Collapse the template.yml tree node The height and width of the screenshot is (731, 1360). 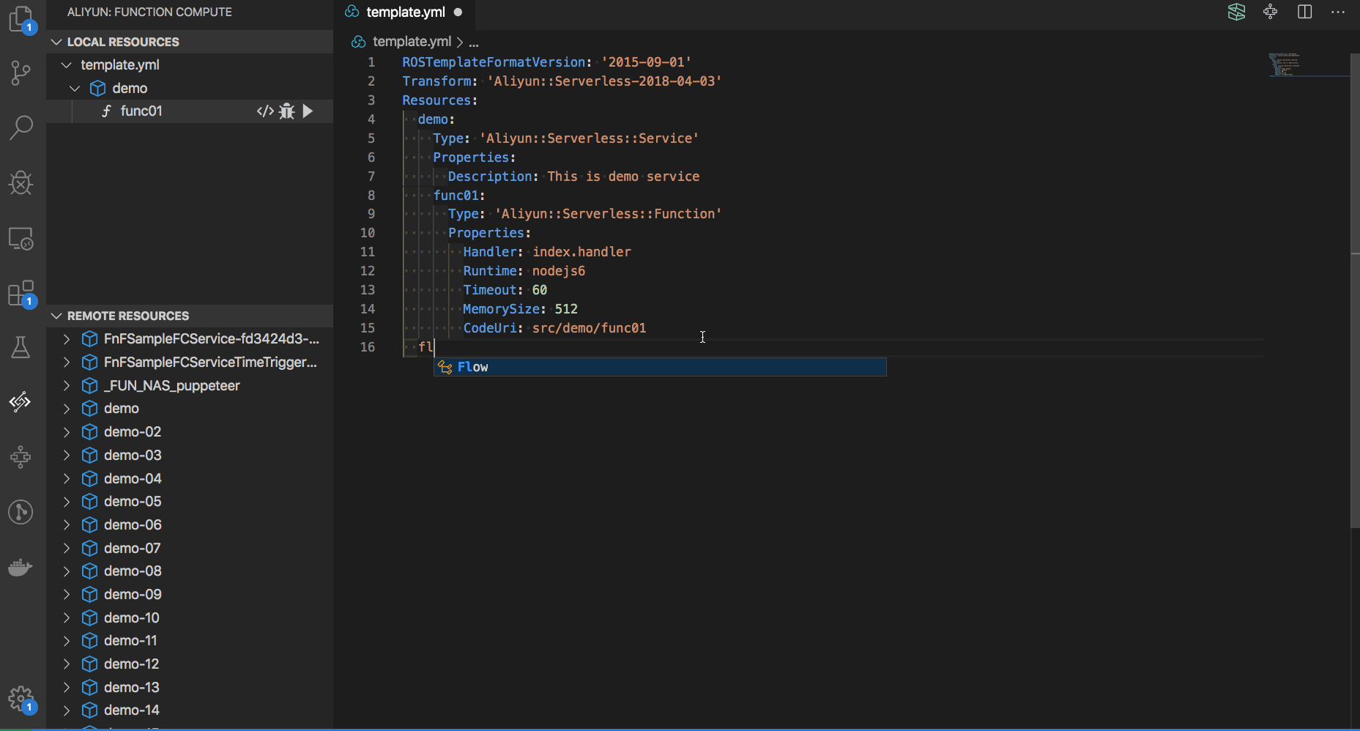point(67,65)
